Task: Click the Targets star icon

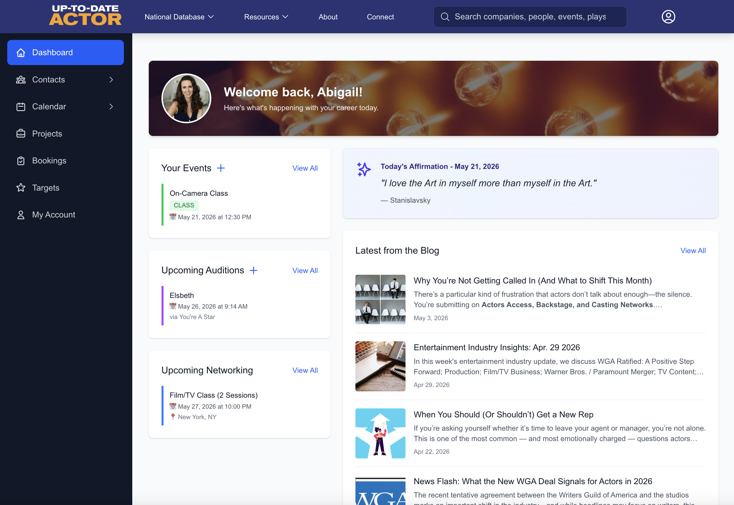Action: point(21,188)
